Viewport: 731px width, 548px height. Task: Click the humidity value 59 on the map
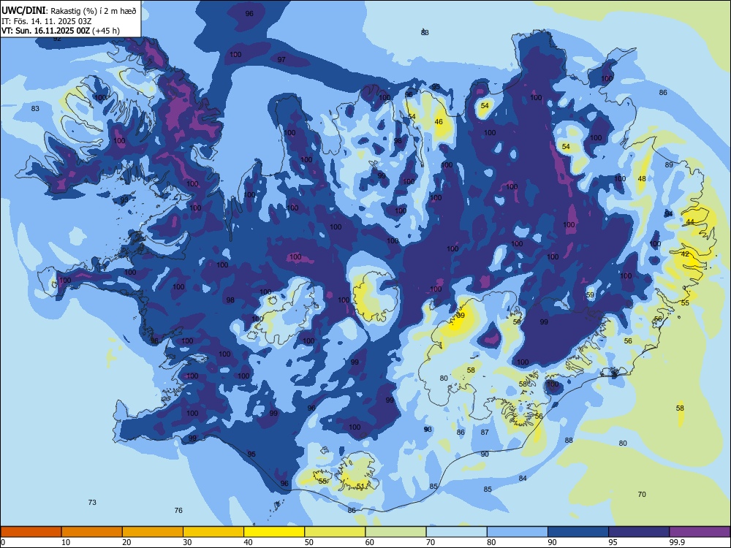[x=590, y=295]
